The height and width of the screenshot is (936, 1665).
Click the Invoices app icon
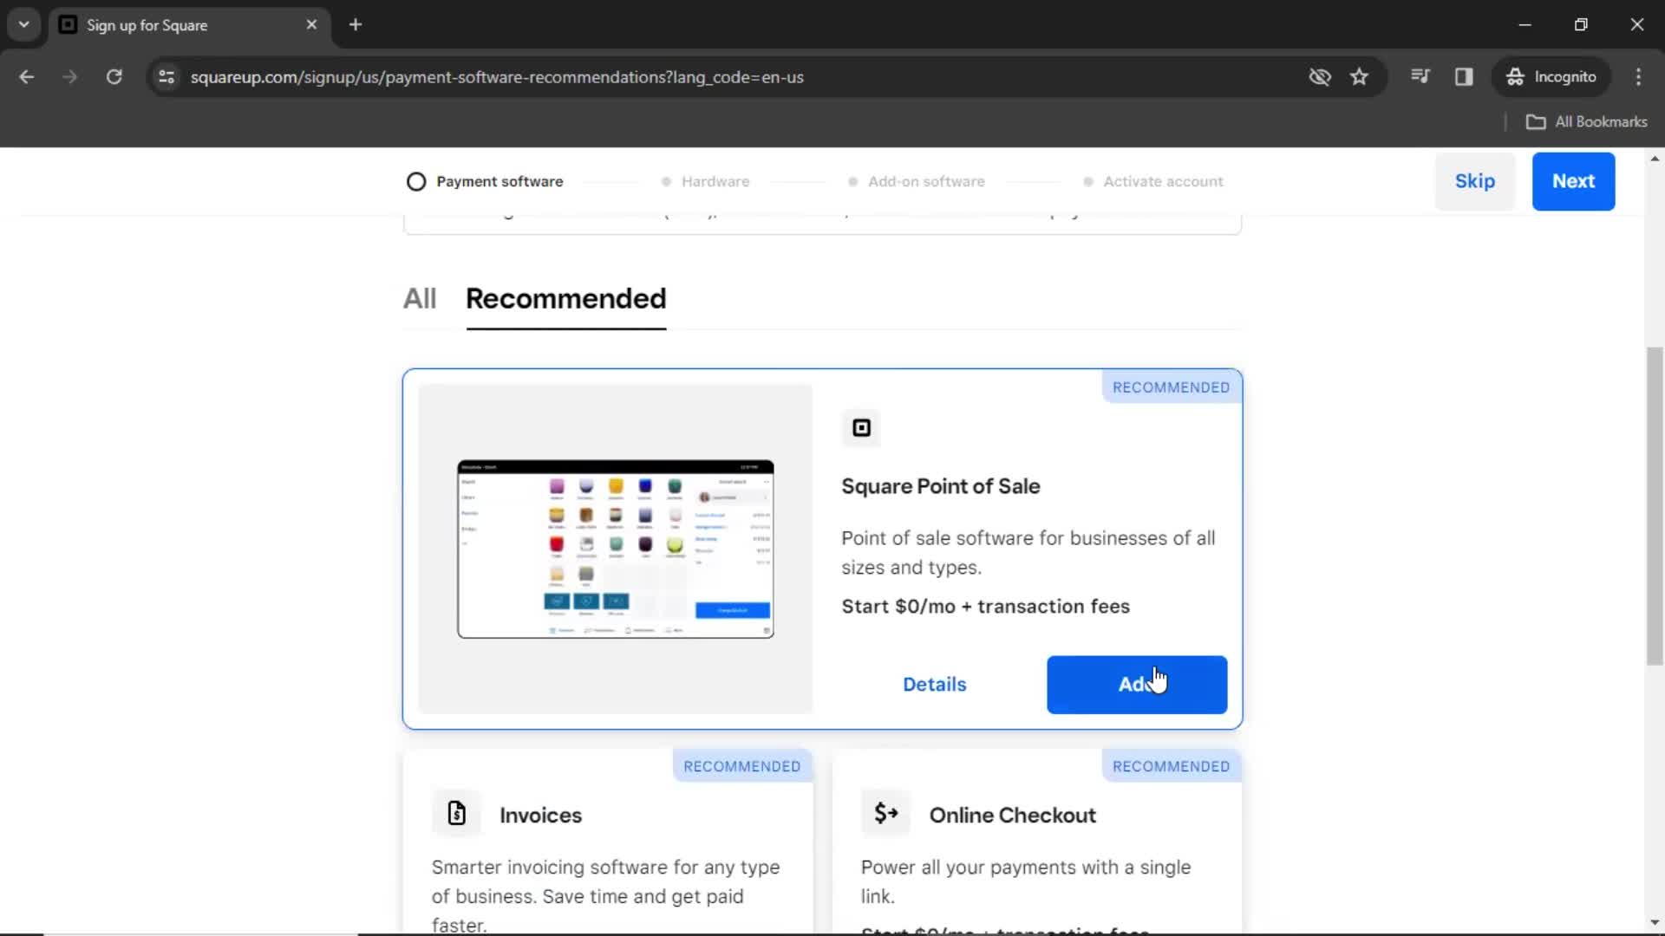pyautogui.click(x=456, y=814)
